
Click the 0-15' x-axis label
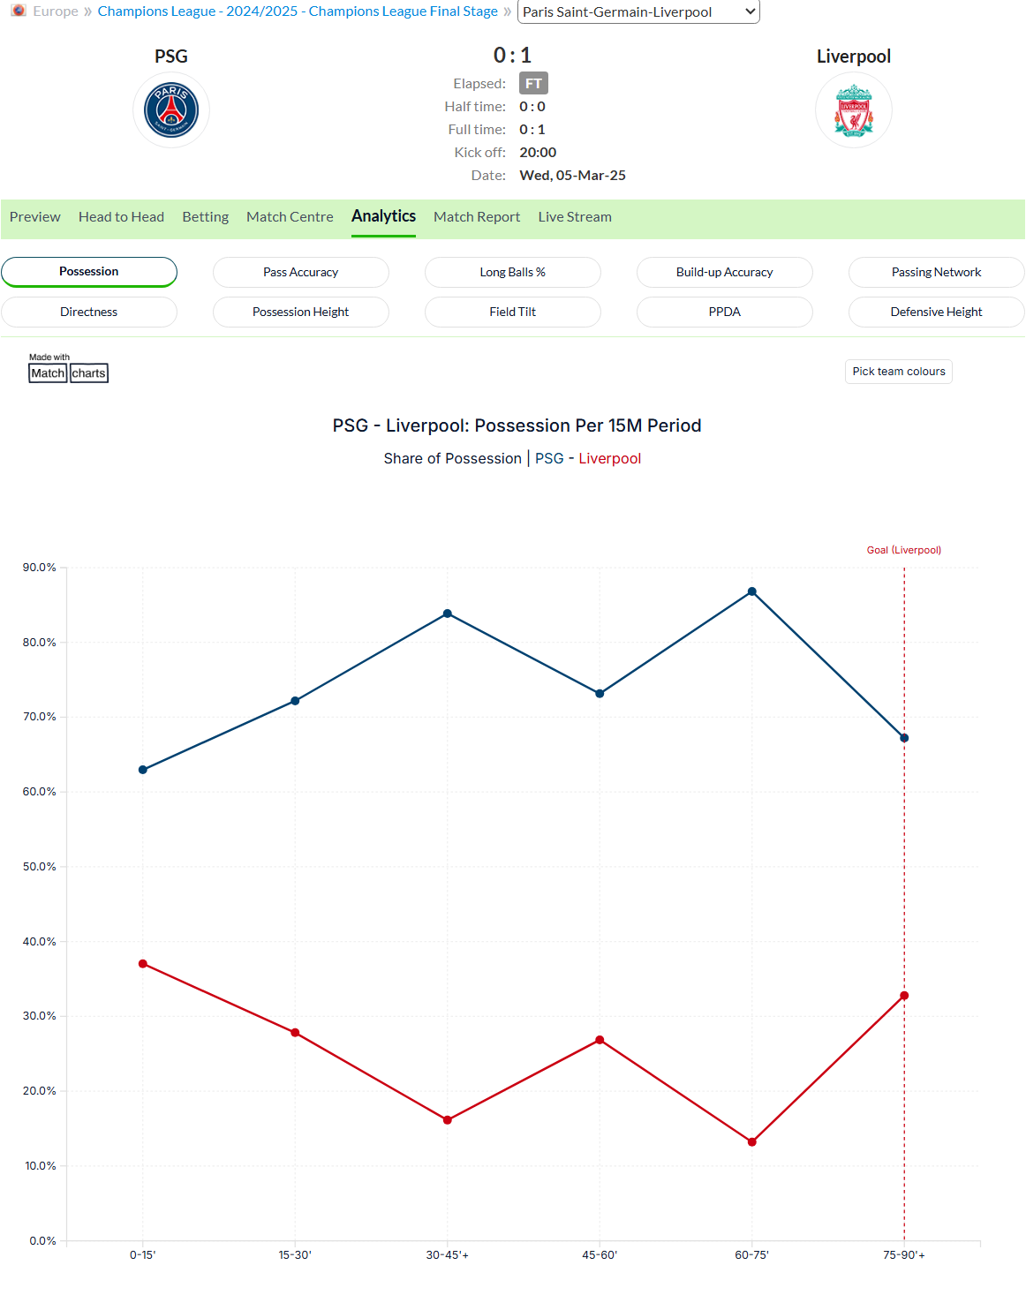tap(143, 1255)
